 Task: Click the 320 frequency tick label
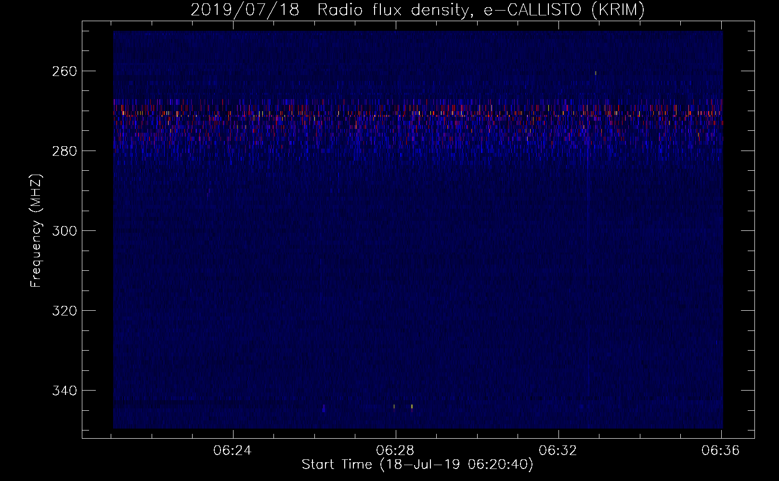click(x=64, y=311)
